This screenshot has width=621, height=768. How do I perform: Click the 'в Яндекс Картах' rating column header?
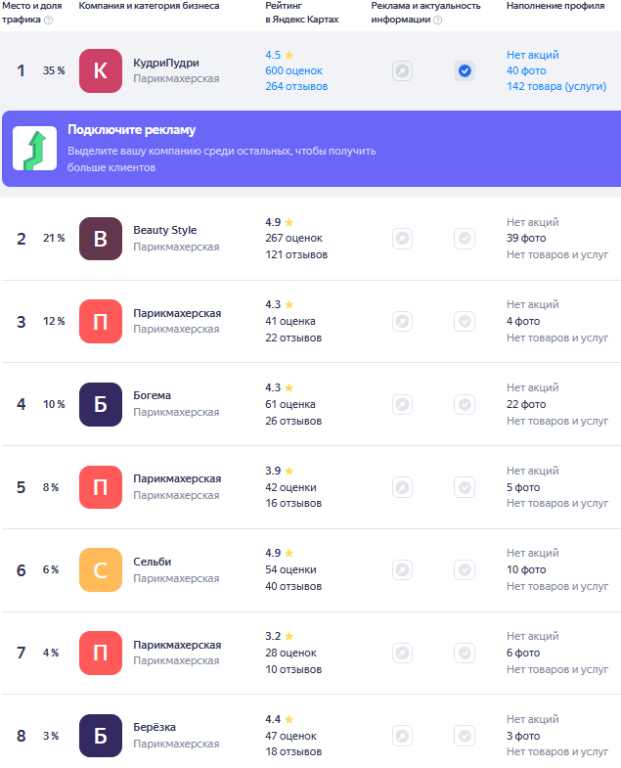tap(301, 20)
